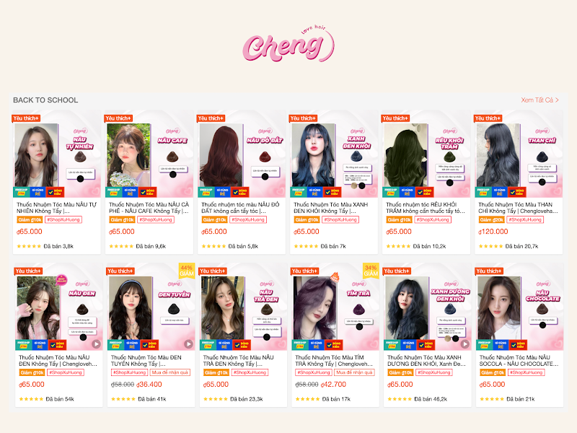Click Giảm ₫20k voucher on THAN CHÌ
577x433 pixels.
click(x=492, y=220)
